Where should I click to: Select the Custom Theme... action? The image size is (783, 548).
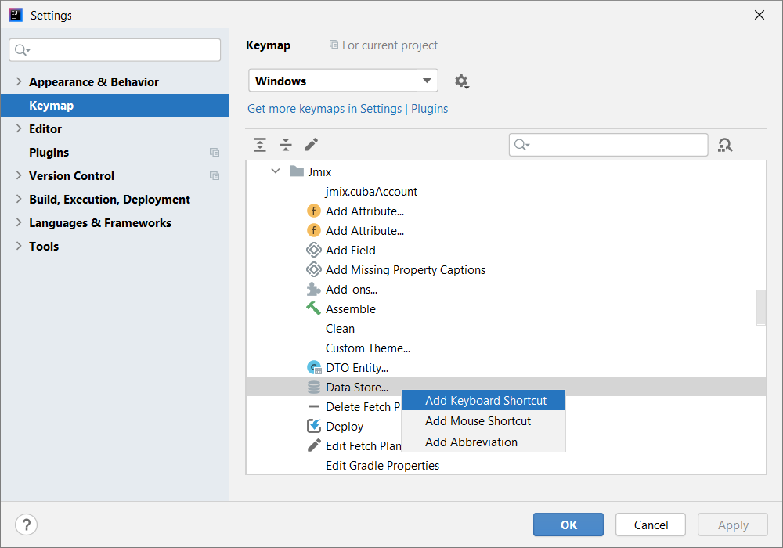click(368, 348)
